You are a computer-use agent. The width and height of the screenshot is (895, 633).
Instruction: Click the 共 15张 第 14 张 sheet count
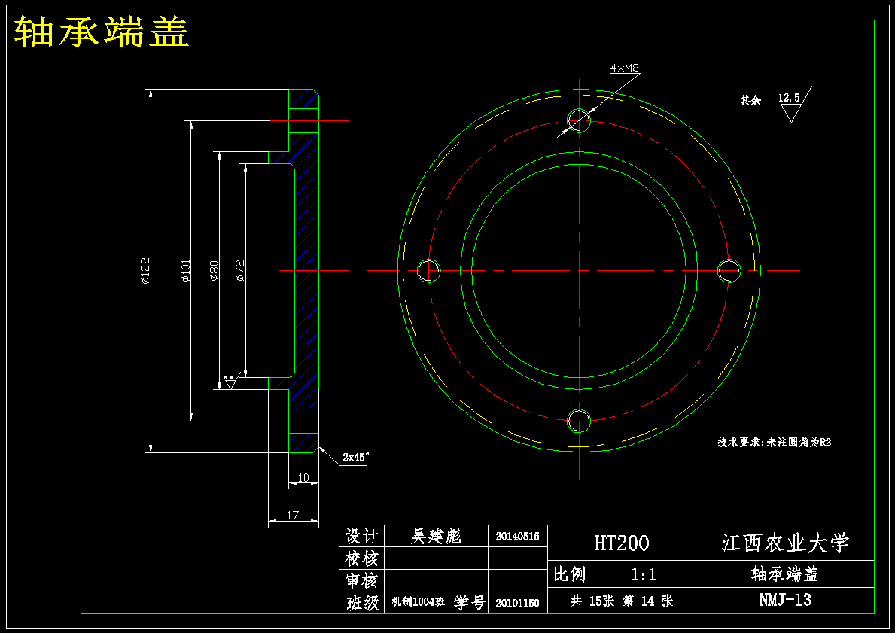pyautogui.click(x=622, y=601)
